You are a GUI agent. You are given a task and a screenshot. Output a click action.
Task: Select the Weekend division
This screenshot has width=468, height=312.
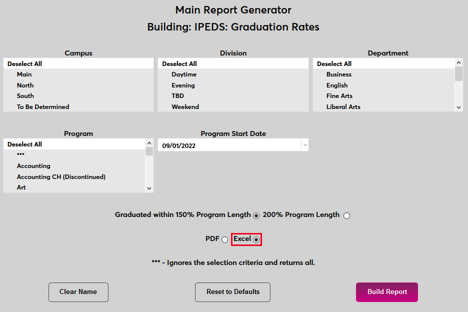pos(185,107)
